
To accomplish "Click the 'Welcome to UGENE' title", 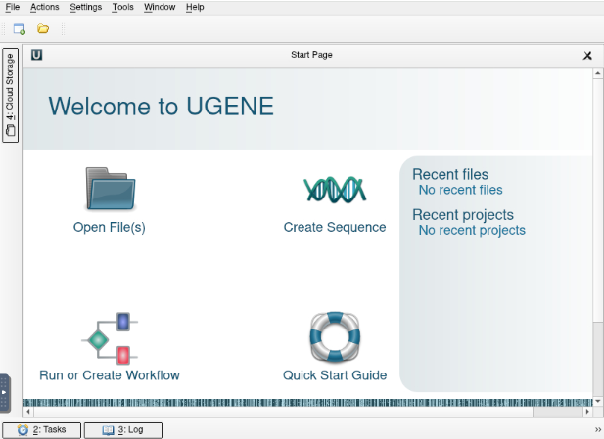I will [161, 107].
